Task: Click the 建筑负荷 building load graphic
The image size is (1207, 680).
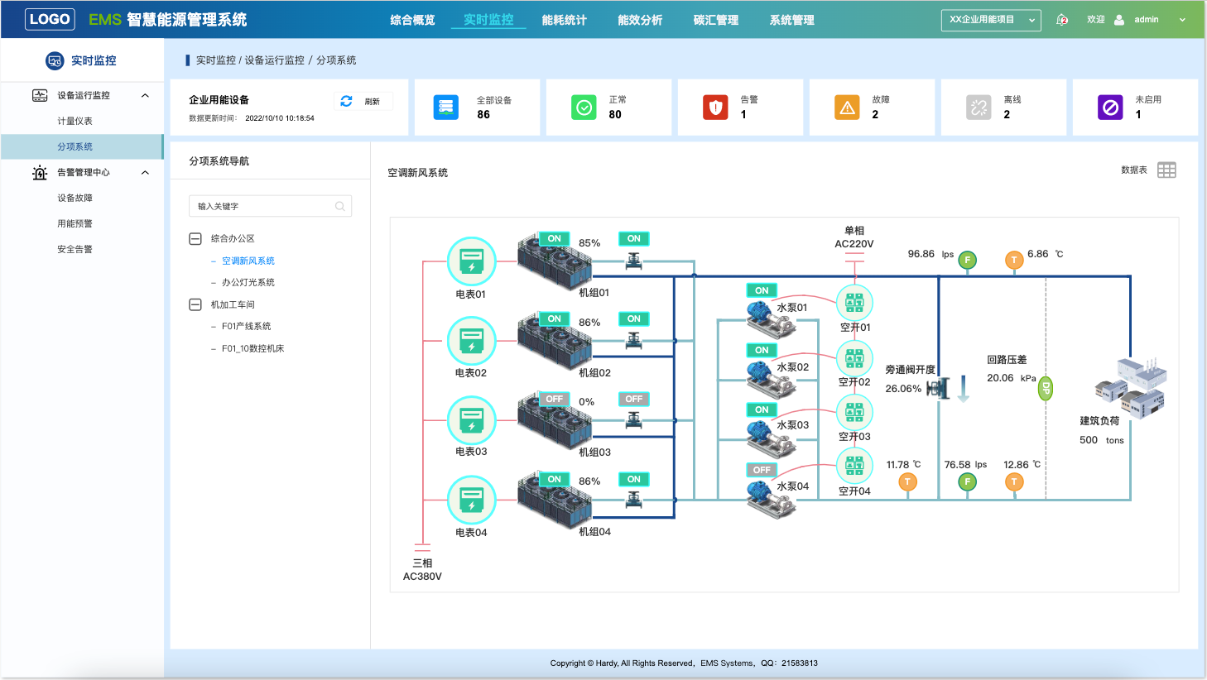Action: (x=1131, y=387)
